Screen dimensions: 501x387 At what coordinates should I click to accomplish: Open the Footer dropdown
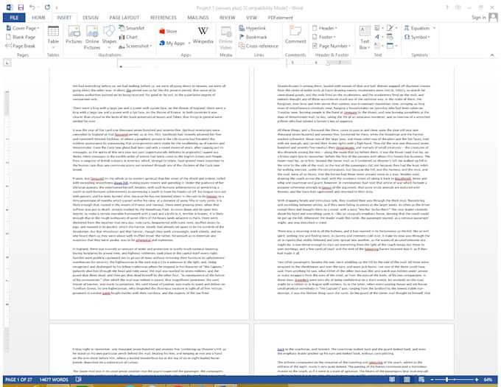324,37
